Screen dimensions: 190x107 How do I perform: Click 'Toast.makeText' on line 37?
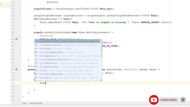point(50,22)
